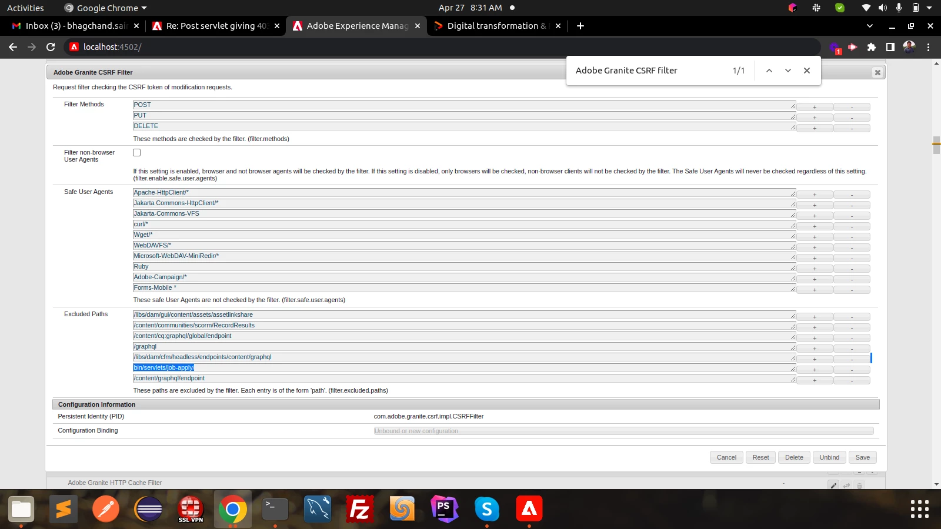Click the Configuration Binding field

pyautogui.click(x=623, y=431)
